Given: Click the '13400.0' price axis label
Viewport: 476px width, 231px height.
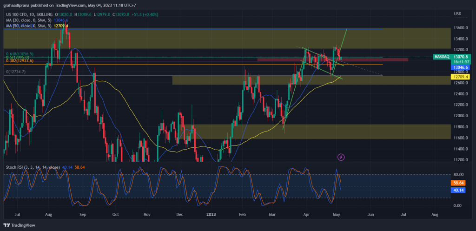Looking at the screenshot, I should coord(461,39).
